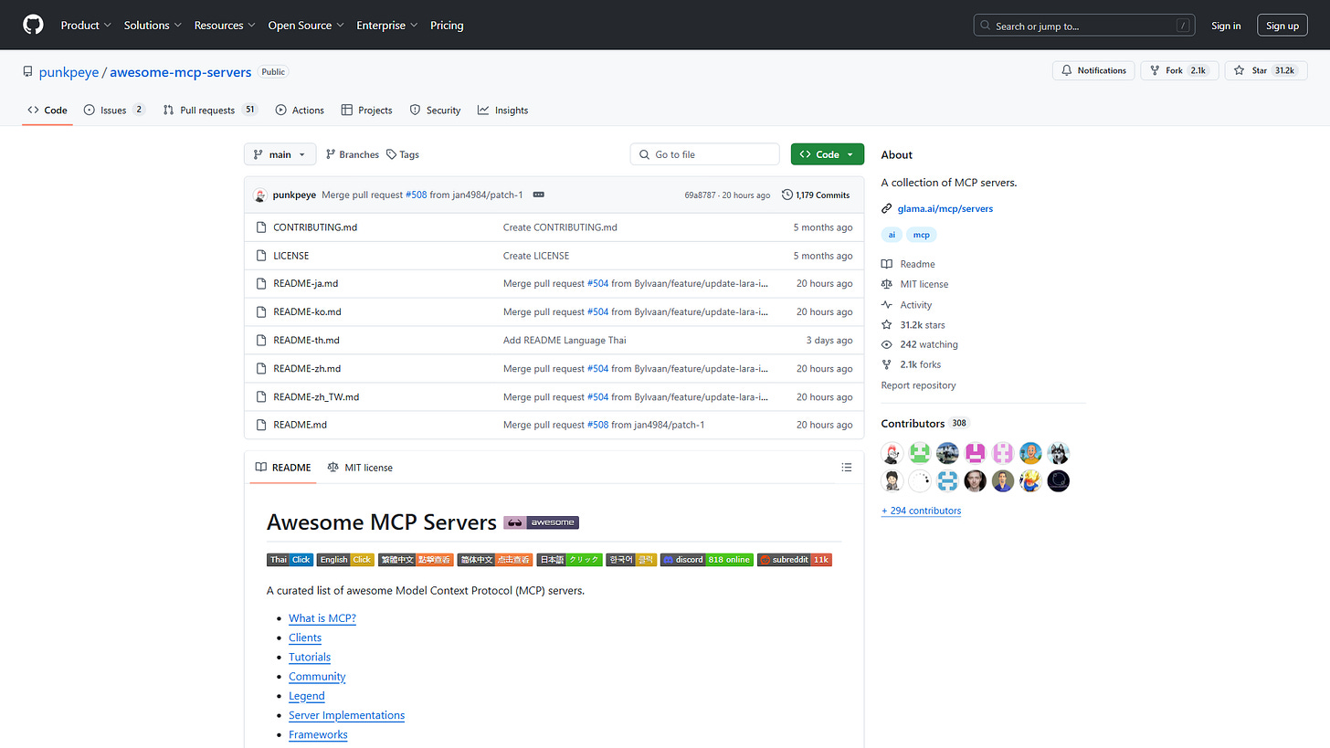Image resolution: width=1330 pixels, height=748 pixels.
Task: Focus the Search or jump to field
Action: (1084, 26)
